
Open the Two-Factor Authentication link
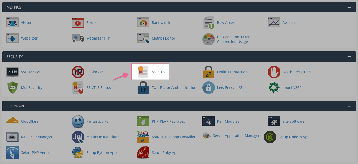174,88
